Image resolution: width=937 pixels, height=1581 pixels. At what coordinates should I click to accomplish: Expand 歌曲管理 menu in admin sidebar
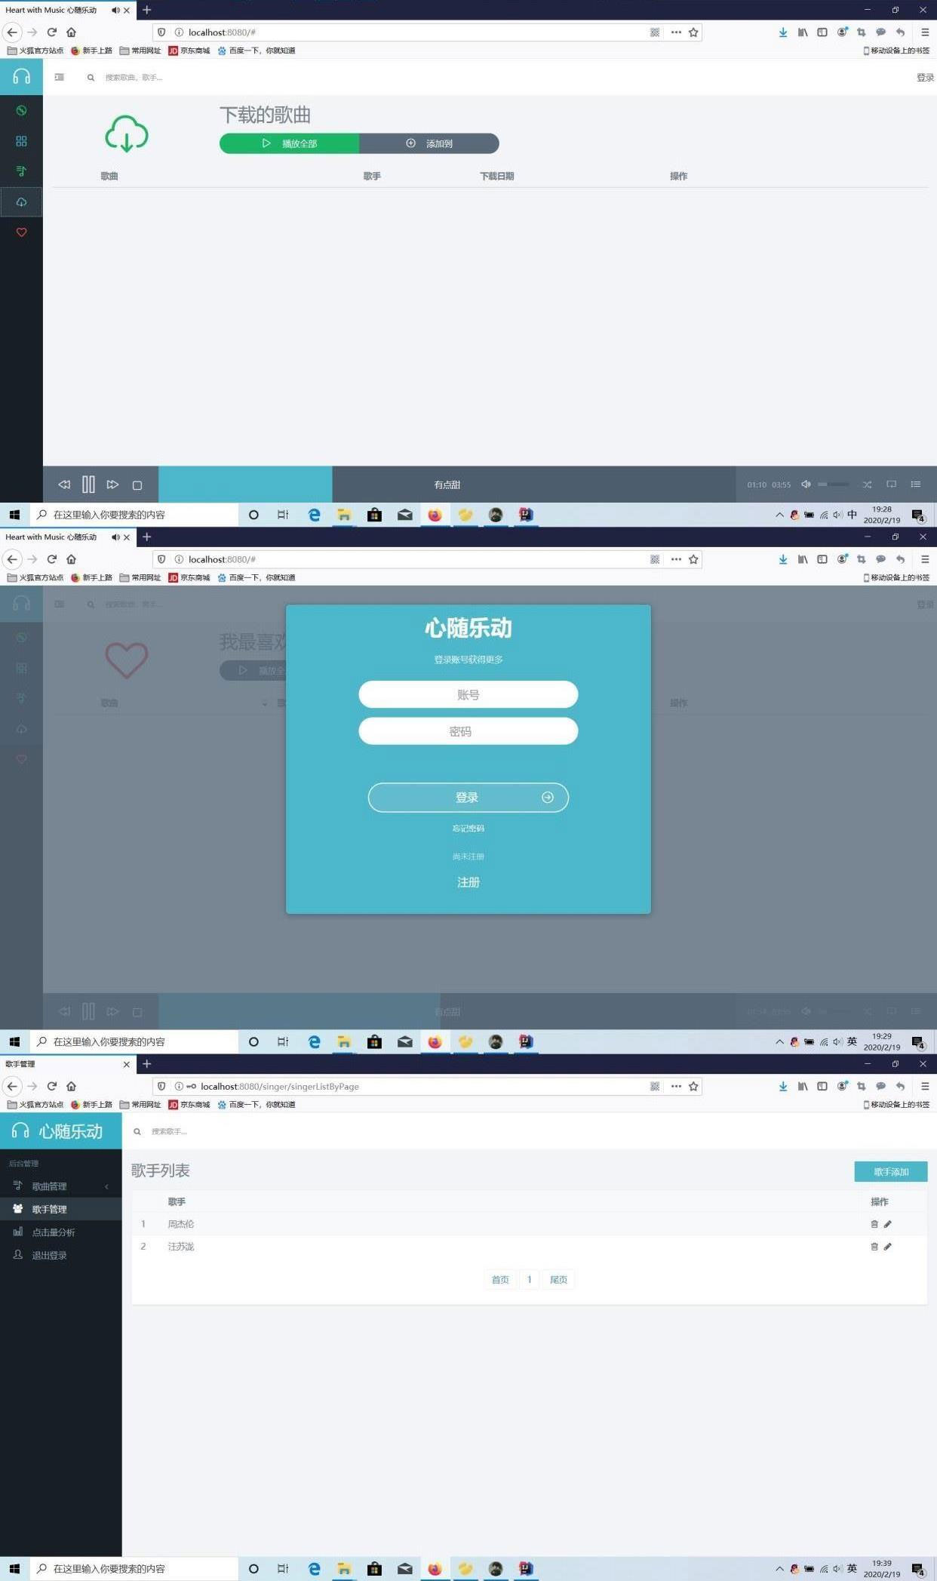pos(61,1186)
